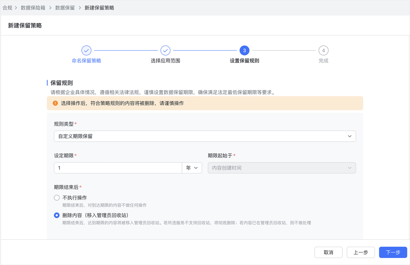The image size is (410, 265).
Task: Click the orange warning icon in the alert
Action: 55,103
